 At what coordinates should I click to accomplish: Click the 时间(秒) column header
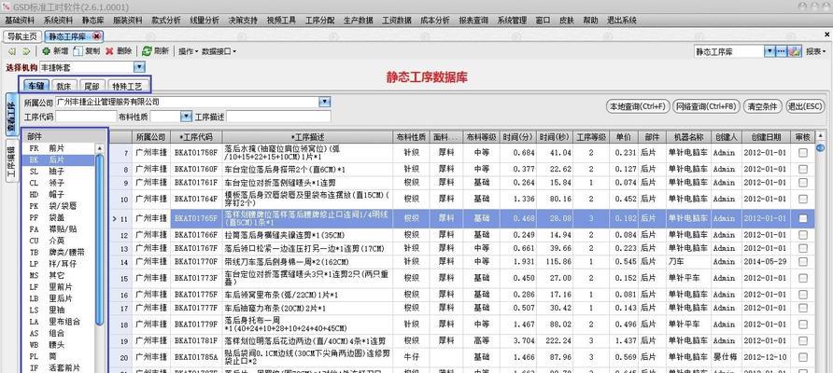tap(555, 136)
